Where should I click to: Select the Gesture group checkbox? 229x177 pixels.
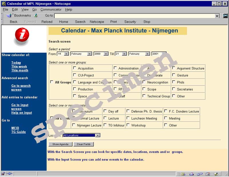174,75
